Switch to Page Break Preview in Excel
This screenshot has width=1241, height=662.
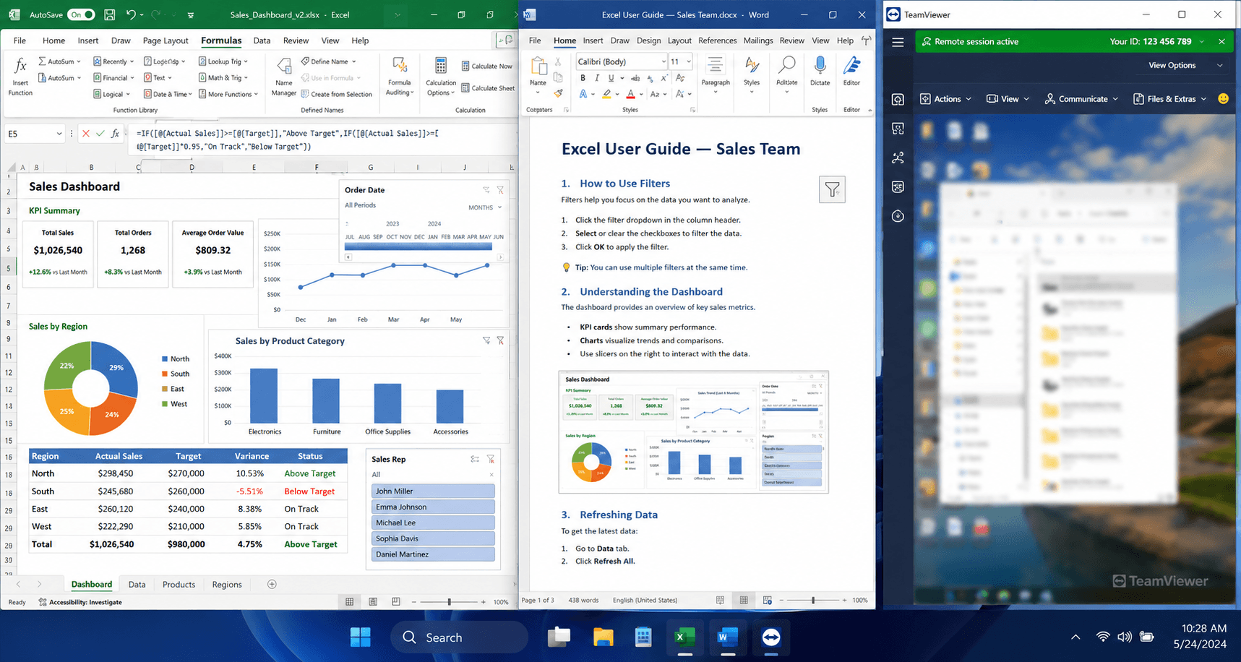pos(396,601)
